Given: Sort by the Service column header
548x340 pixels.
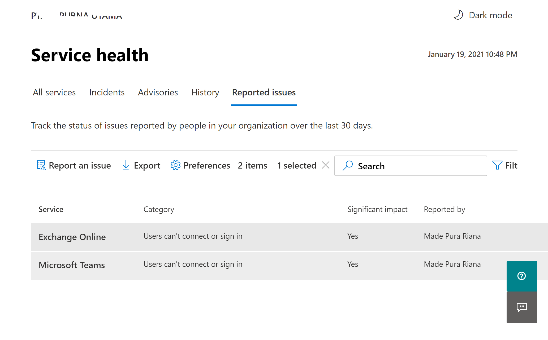Looking at the screenshot, I should click(x=51, y=209).
